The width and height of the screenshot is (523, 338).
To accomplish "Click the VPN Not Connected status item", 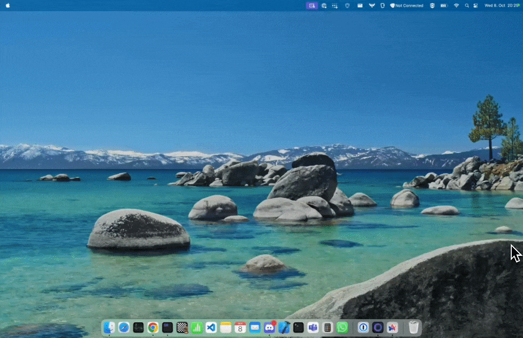I will [407, 6].
